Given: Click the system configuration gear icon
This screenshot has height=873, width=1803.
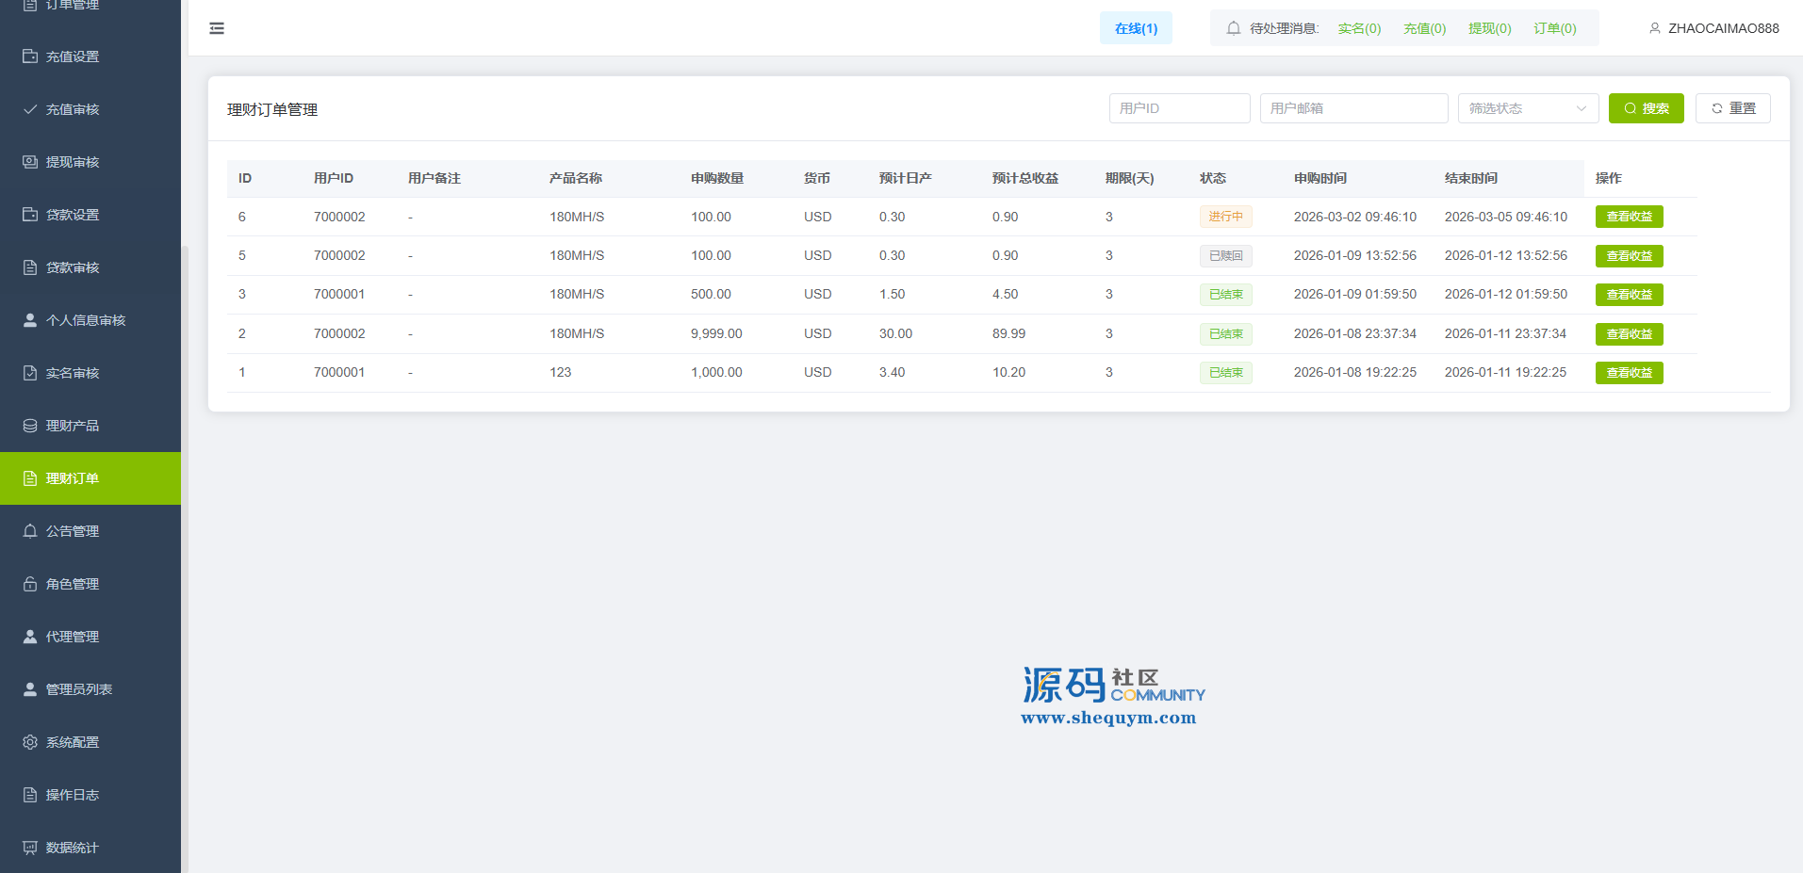Looking at the screenshot, I should tap(30, 742).
